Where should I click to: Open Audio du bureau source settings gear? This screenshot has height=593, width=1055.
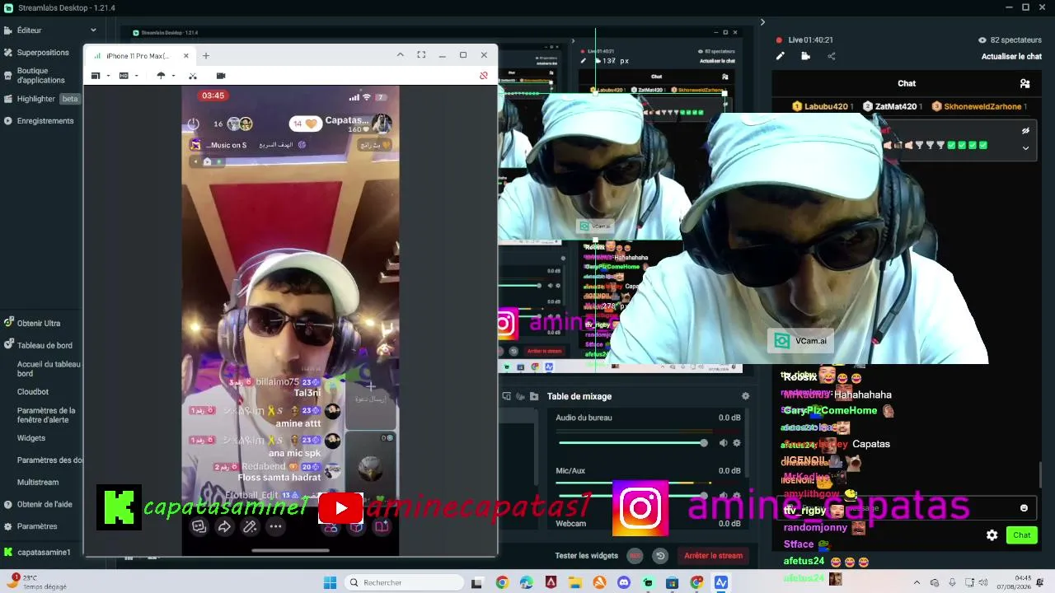(x=737, y=443)
